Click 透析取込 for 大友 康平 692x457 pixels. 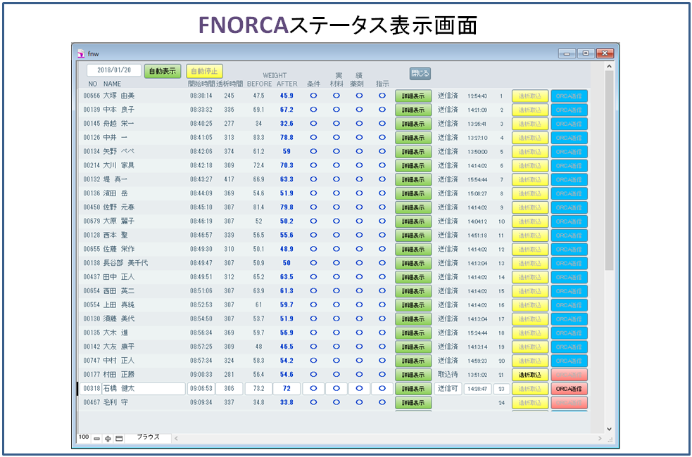pos(530,347)
